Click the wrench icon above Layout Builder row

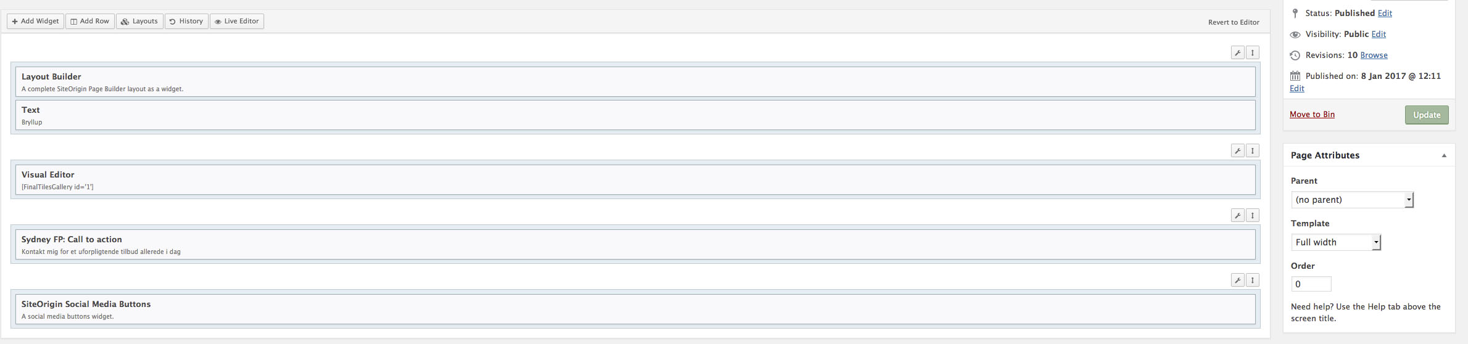click(1237, 53)
